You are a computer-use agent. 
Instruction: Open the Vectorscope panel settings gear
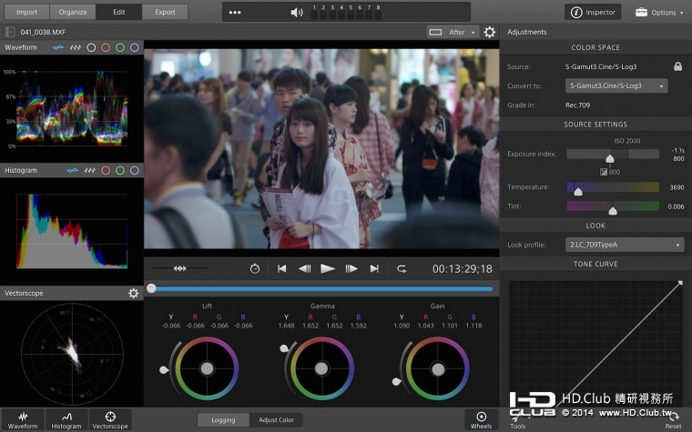[x=134, y=294]
